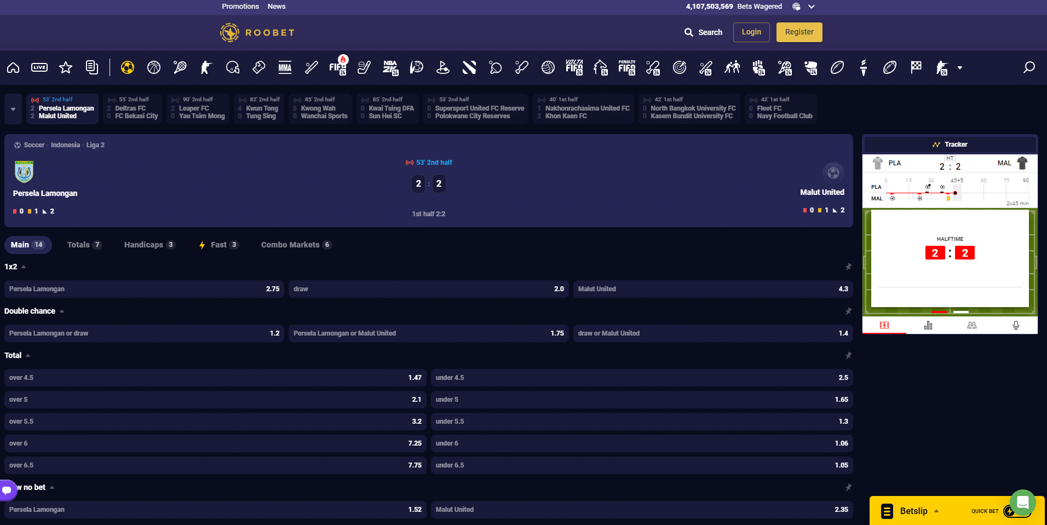
Task: Pin the 1x2 market
Action: tap(848, 267)
